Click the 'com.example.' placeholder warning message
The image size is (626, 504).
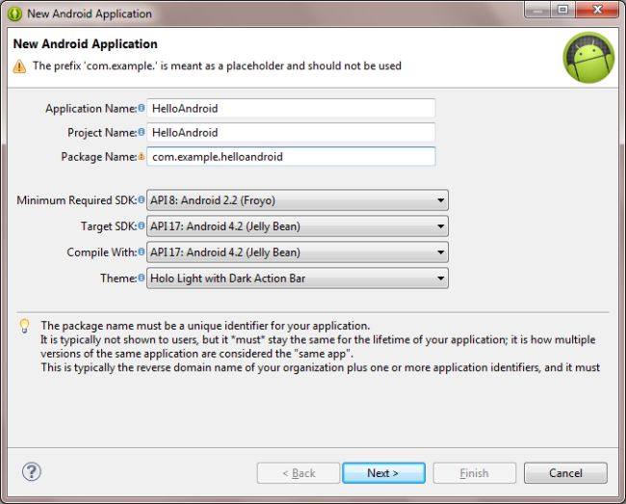[x=217, y=66]
